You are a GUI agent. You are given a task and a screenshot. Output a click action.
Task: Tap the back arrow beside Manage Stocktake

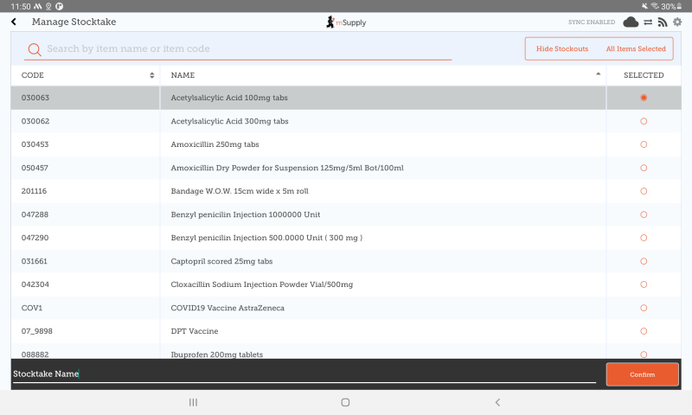(x=14, y=22)
